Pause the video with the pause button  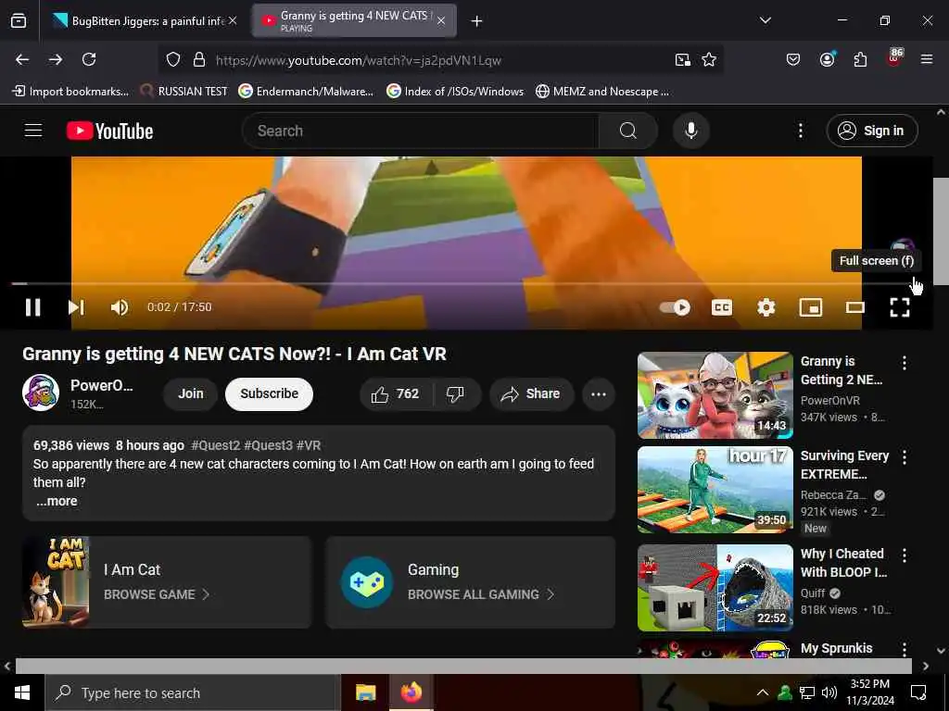[x=33, y=307]
